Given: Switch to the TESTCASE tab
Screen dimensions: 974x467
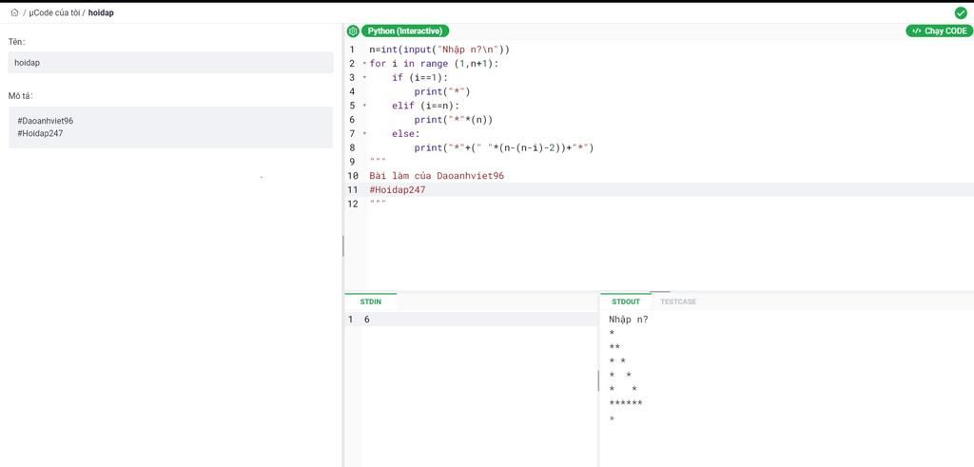Looking at the screenshot, I should pos(677,302).
